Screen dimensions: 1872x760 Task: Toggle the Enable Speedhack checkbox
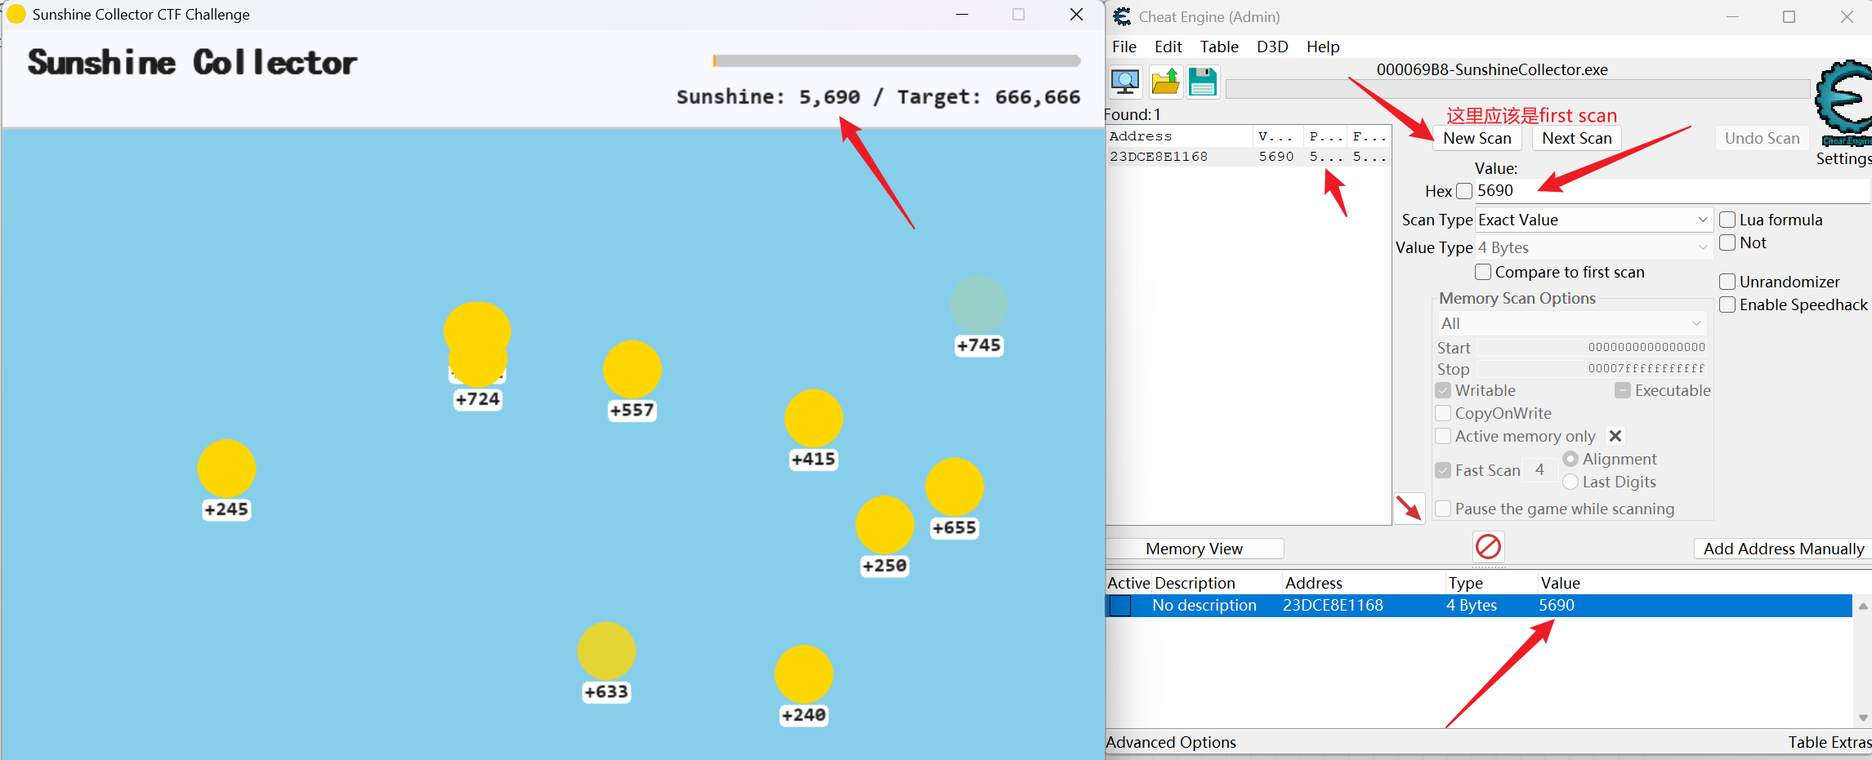coord(1727,304)
